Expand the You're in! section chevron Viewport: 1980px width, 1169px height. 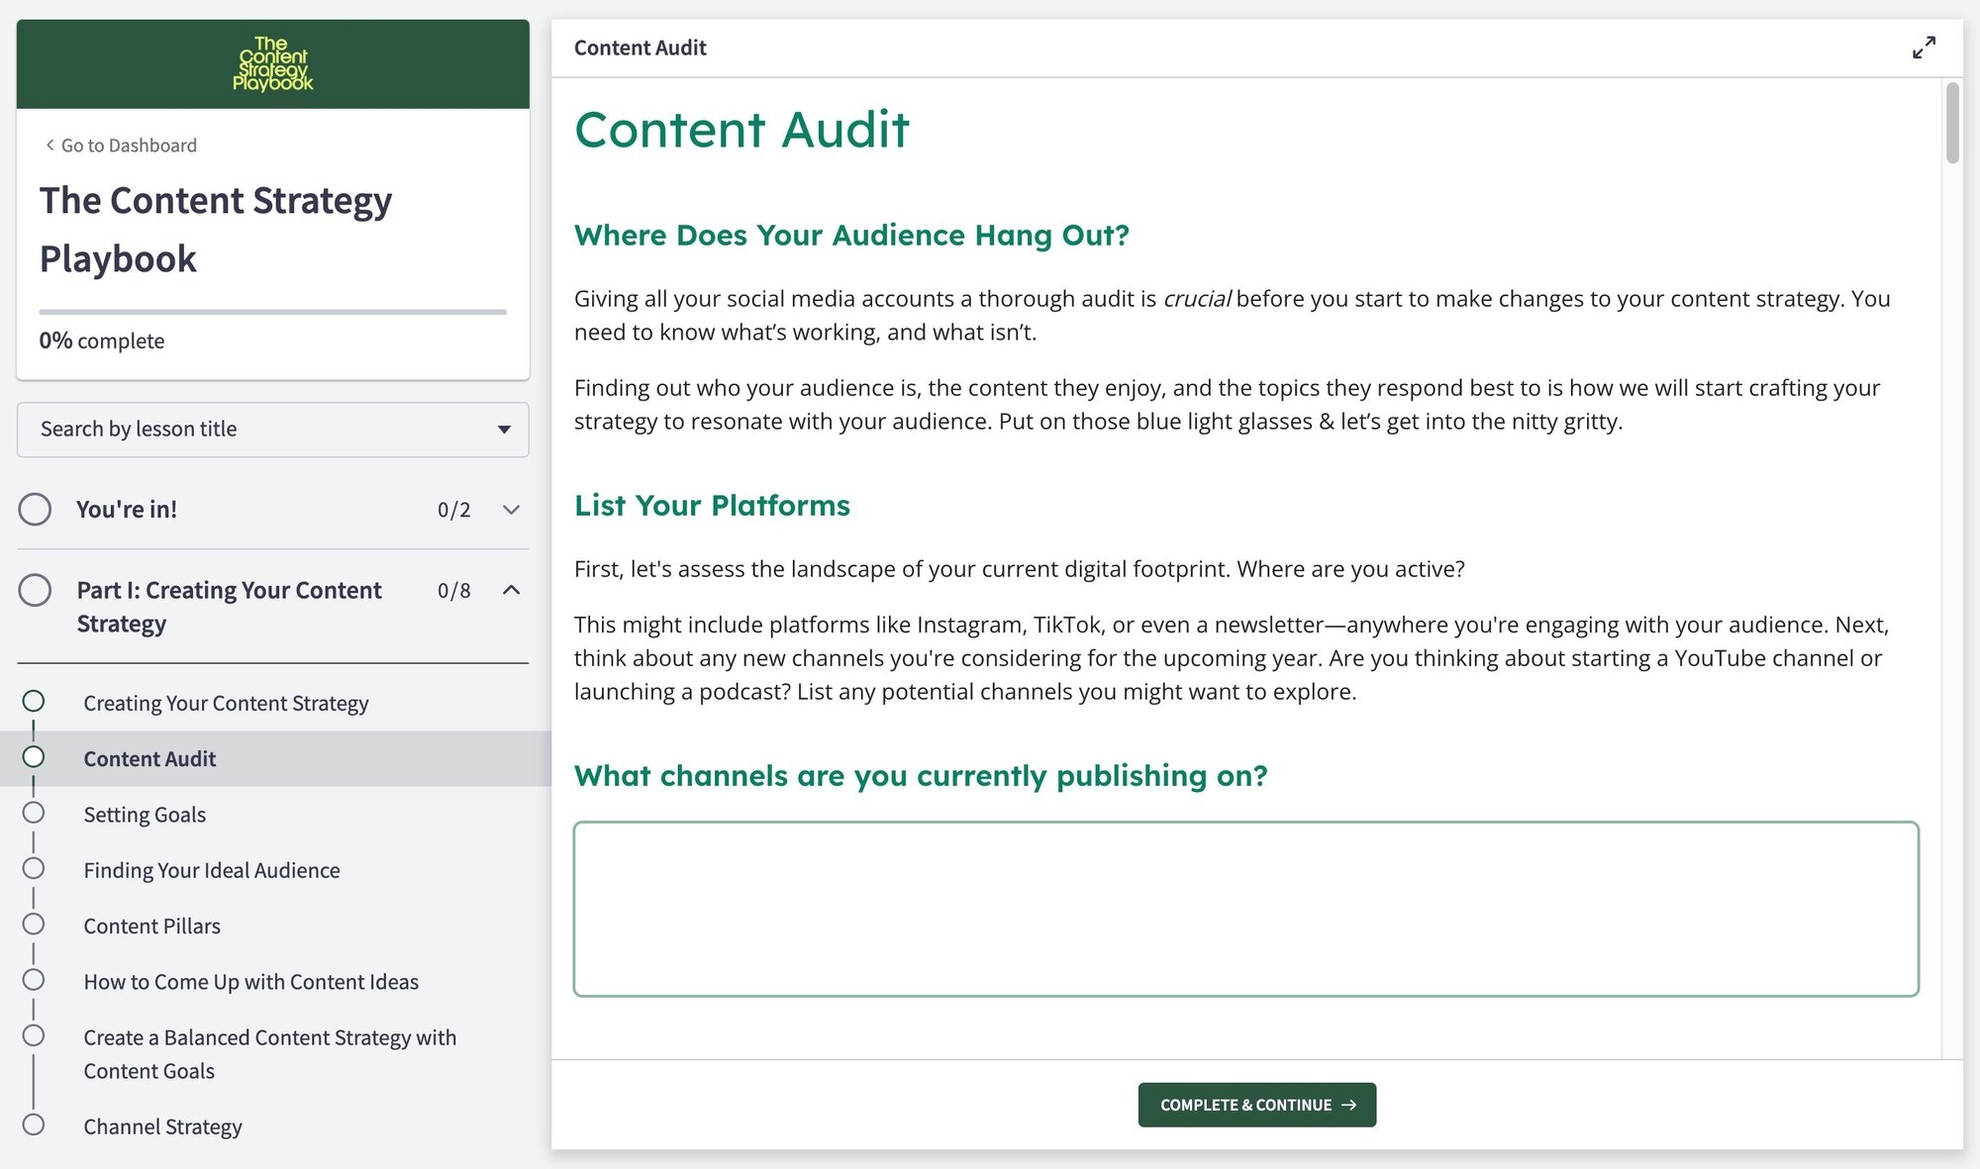[511, 510]
